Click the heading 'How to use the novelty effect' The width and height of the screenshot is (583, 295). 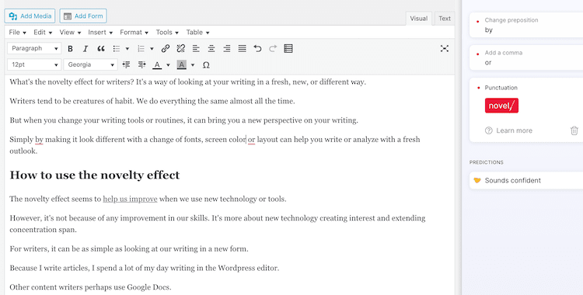coord(95,175)
